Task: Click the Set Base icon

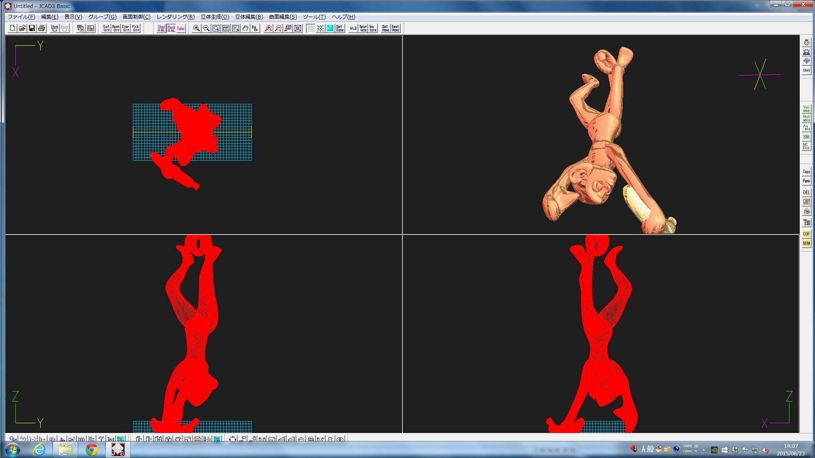Action: (x=340, y=28)
